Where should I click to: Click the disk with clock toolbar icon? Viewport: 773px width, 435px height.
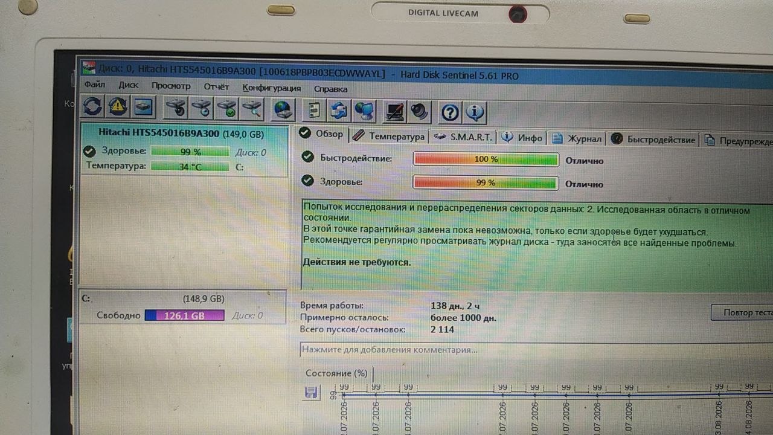(202, 109)
